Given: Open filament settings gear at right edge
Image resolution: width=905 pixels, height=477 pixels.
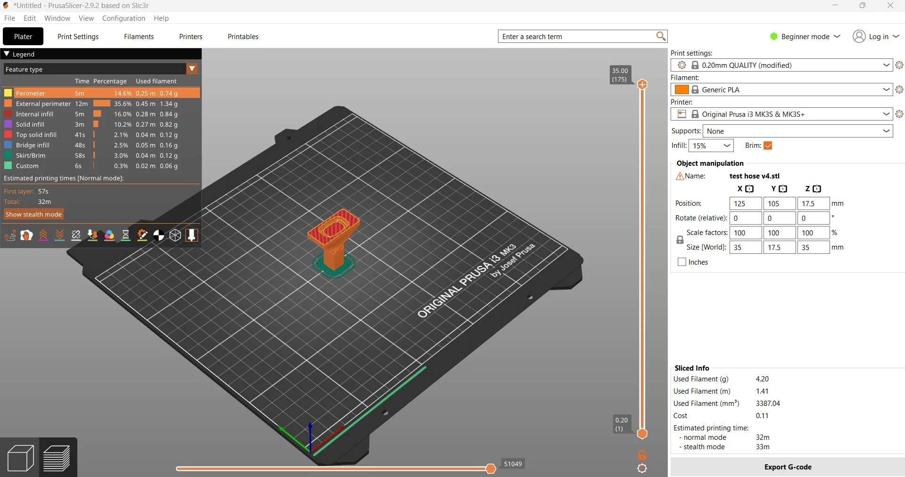Looking at the screenshot, I should pos(899,89).
